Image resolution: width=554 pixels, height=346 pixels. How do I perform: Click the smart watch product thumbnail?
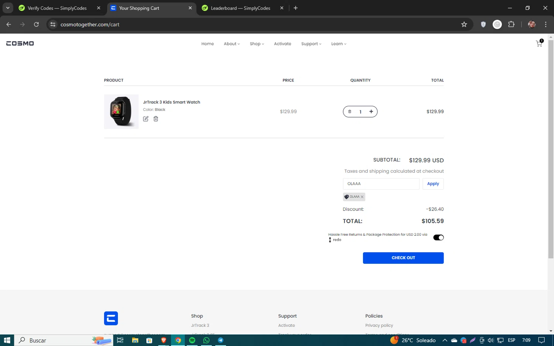tap(121, 111)
